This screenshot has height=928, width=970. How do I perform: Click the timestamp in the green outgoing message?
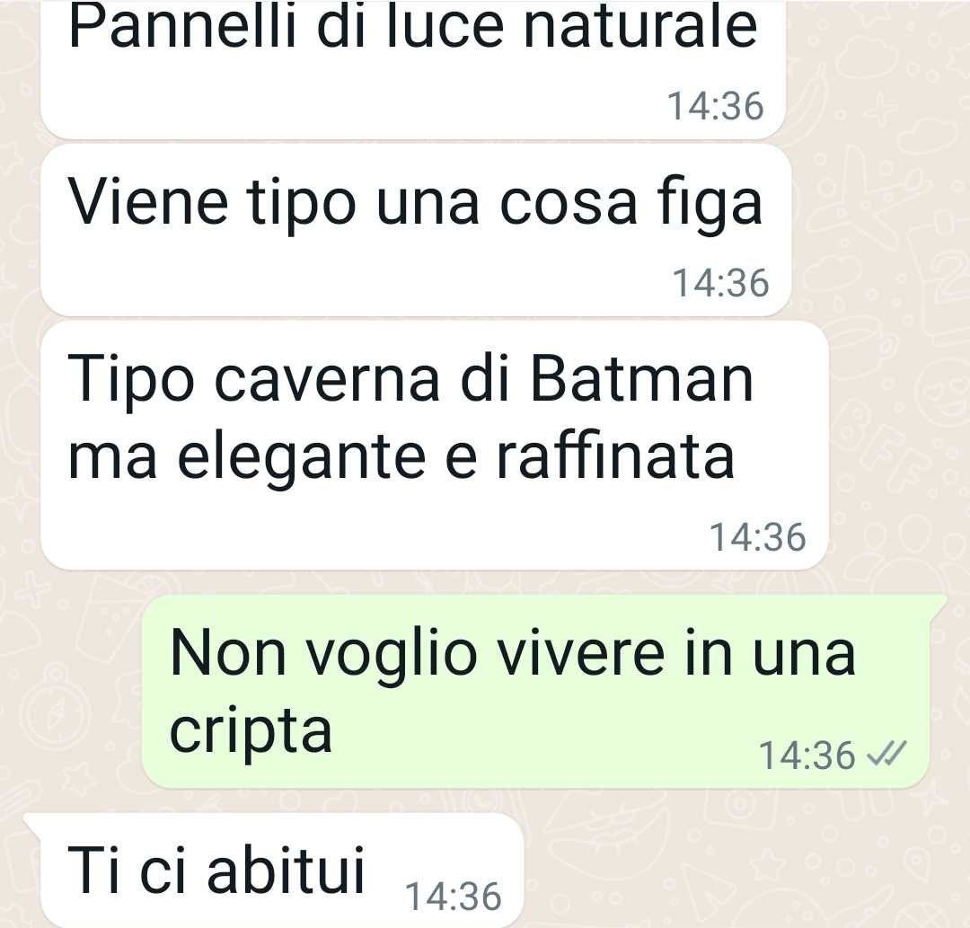click(x=807, y=756)
